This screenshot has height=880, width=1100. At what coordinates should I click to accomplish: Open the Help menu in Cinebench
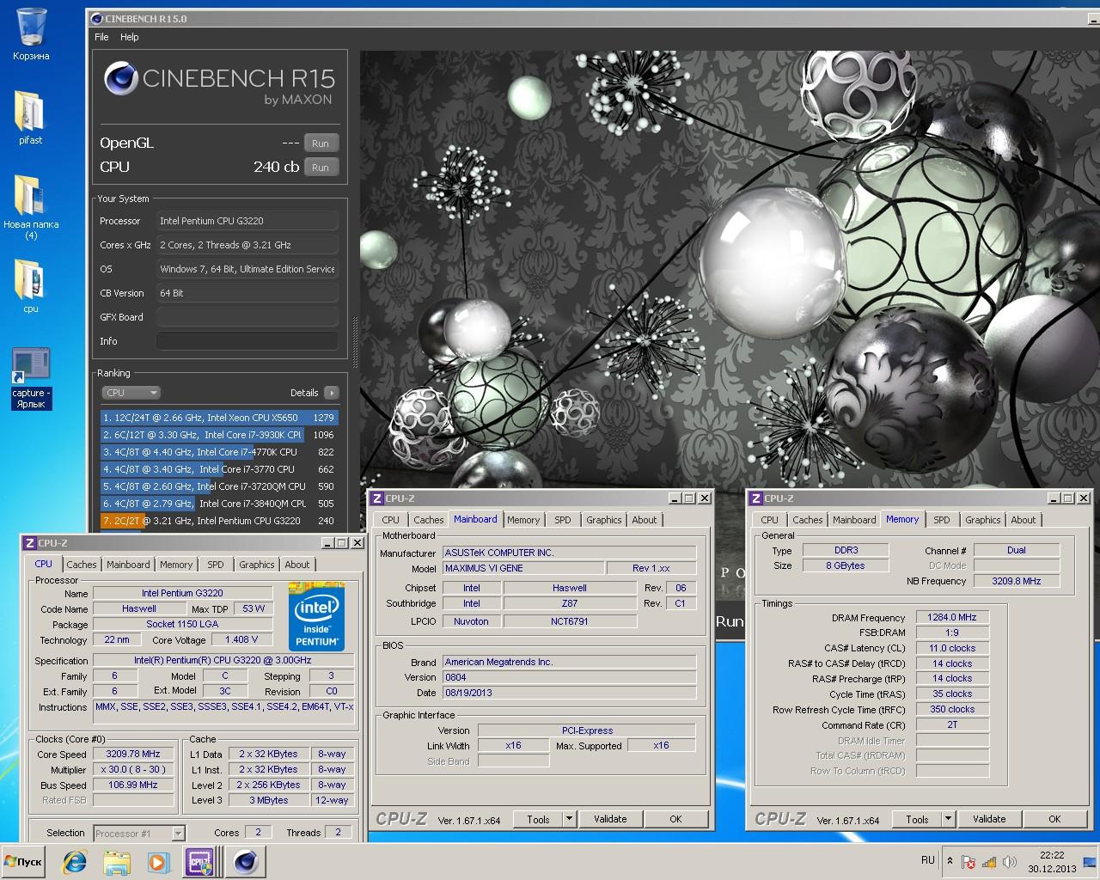[x=129, y=37]
